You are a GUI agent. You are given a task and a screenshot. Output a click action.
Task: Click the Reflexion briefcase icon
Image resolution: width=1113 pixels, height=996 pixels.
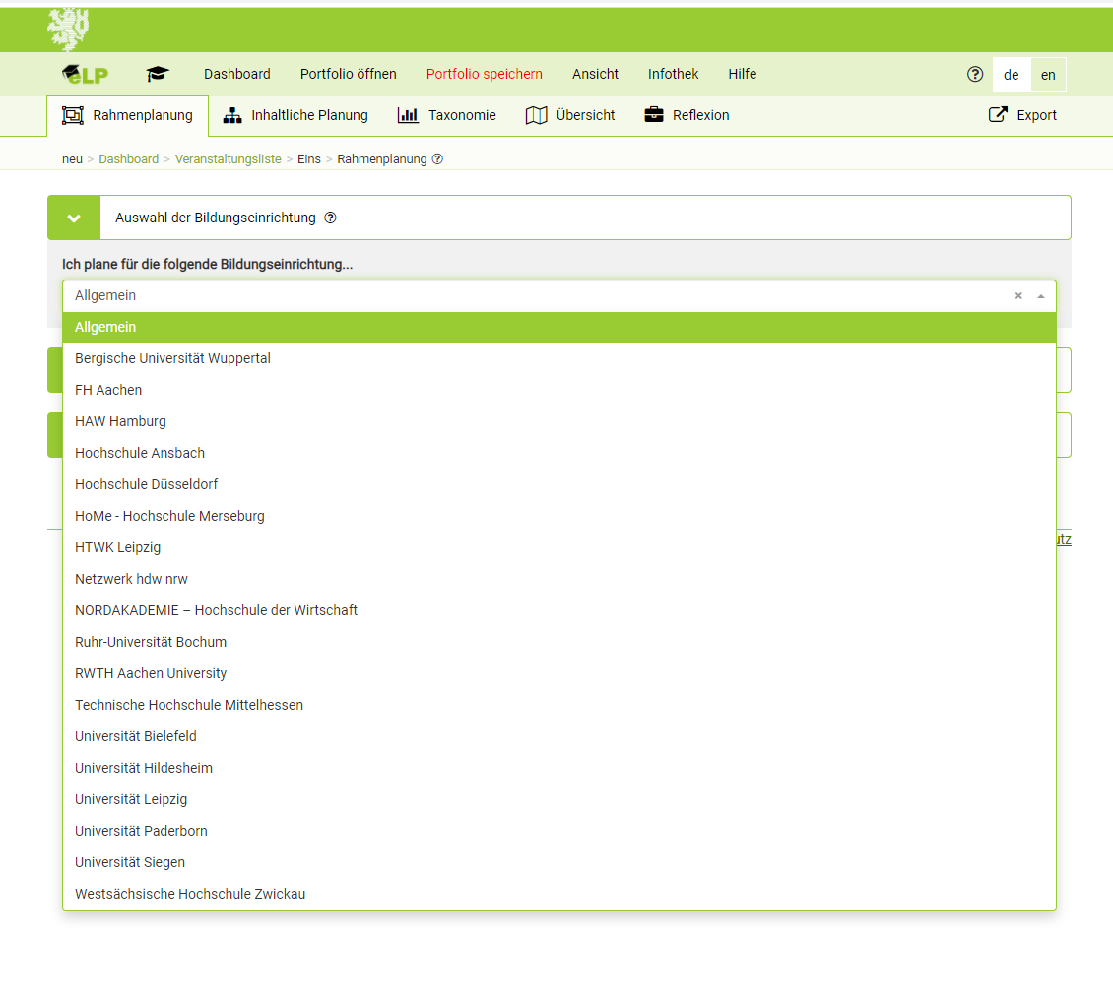click(654, 114)
